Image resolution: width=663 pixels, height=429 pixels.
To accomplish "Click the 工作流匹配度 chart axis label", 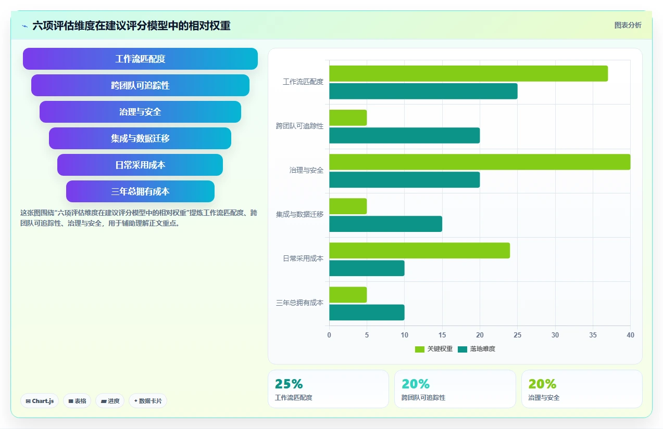I will [x=303, y=82].
